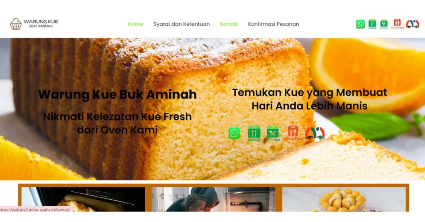Screen dimensions: 425x222
Task: Click the Temukan Kue banner tagline
Action: [x=310, y=99]
